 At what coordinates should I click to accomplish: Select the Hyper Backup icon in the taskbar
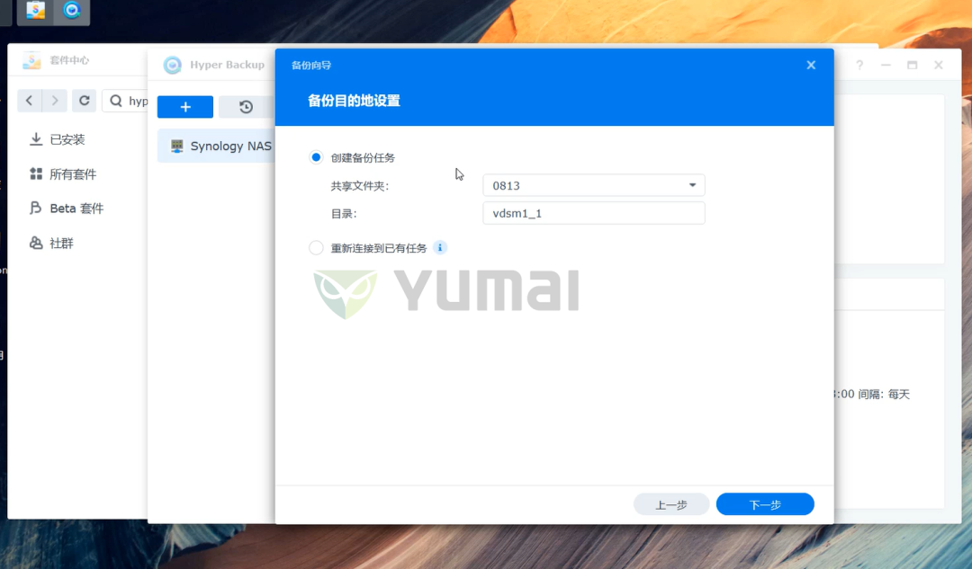(x=71, y=13)
